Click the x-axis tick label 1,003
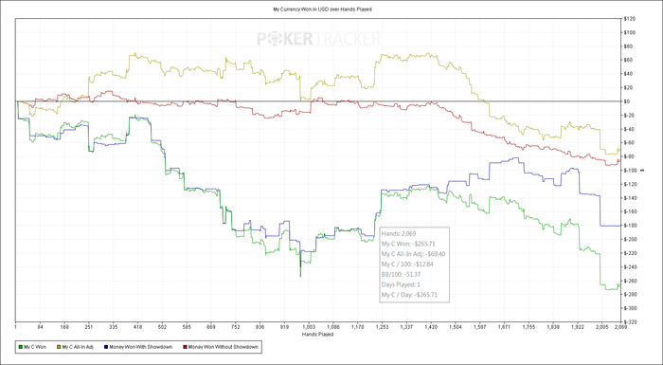Image resolution: width=663 pixels, height=365 pixels. click(309, 327)
